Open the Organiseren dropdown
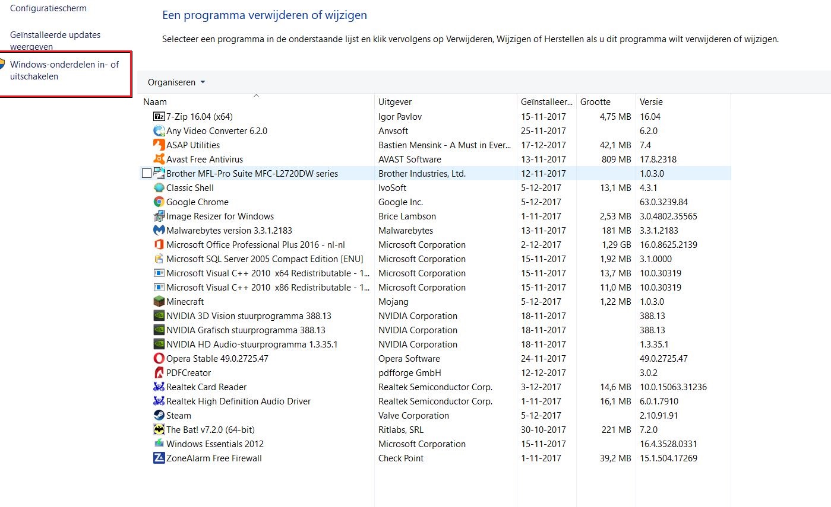Viewport: 831px width, 507px height. [x=176, y=82]
